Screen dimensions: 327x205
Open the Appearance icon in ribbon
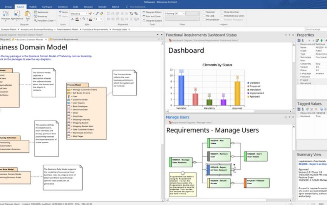click(17, 15)
